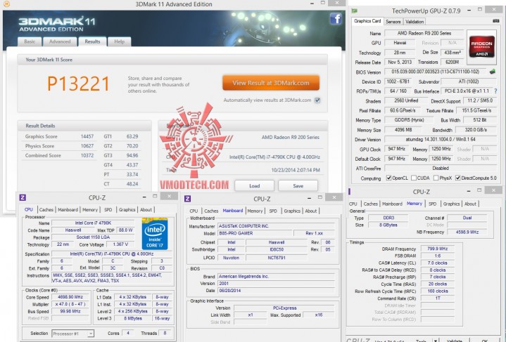
Task: Open CPU tab in CPU-Z Memory window
Action: click(x=353, y=204)
